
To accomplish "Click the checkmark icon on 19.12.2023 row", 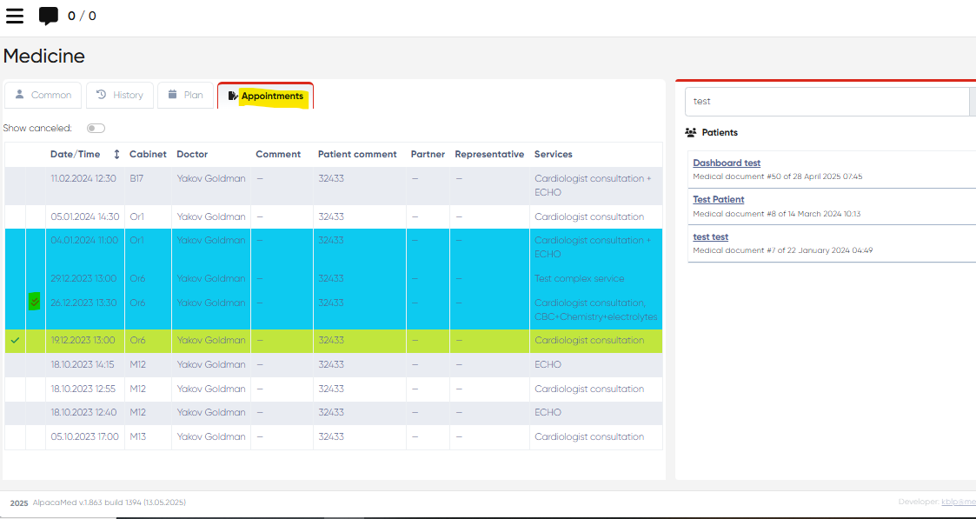I will point(15,341).
